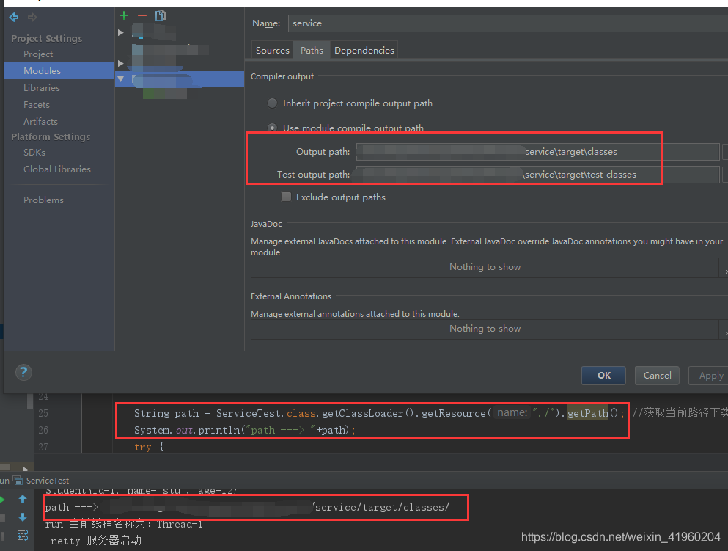Click the 'try' keyword on line 27

[x=142, y=447]
